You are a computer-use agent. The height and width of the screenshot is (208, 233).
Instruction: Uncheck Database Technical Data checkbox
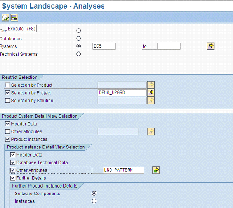click(x=13, y=162)
